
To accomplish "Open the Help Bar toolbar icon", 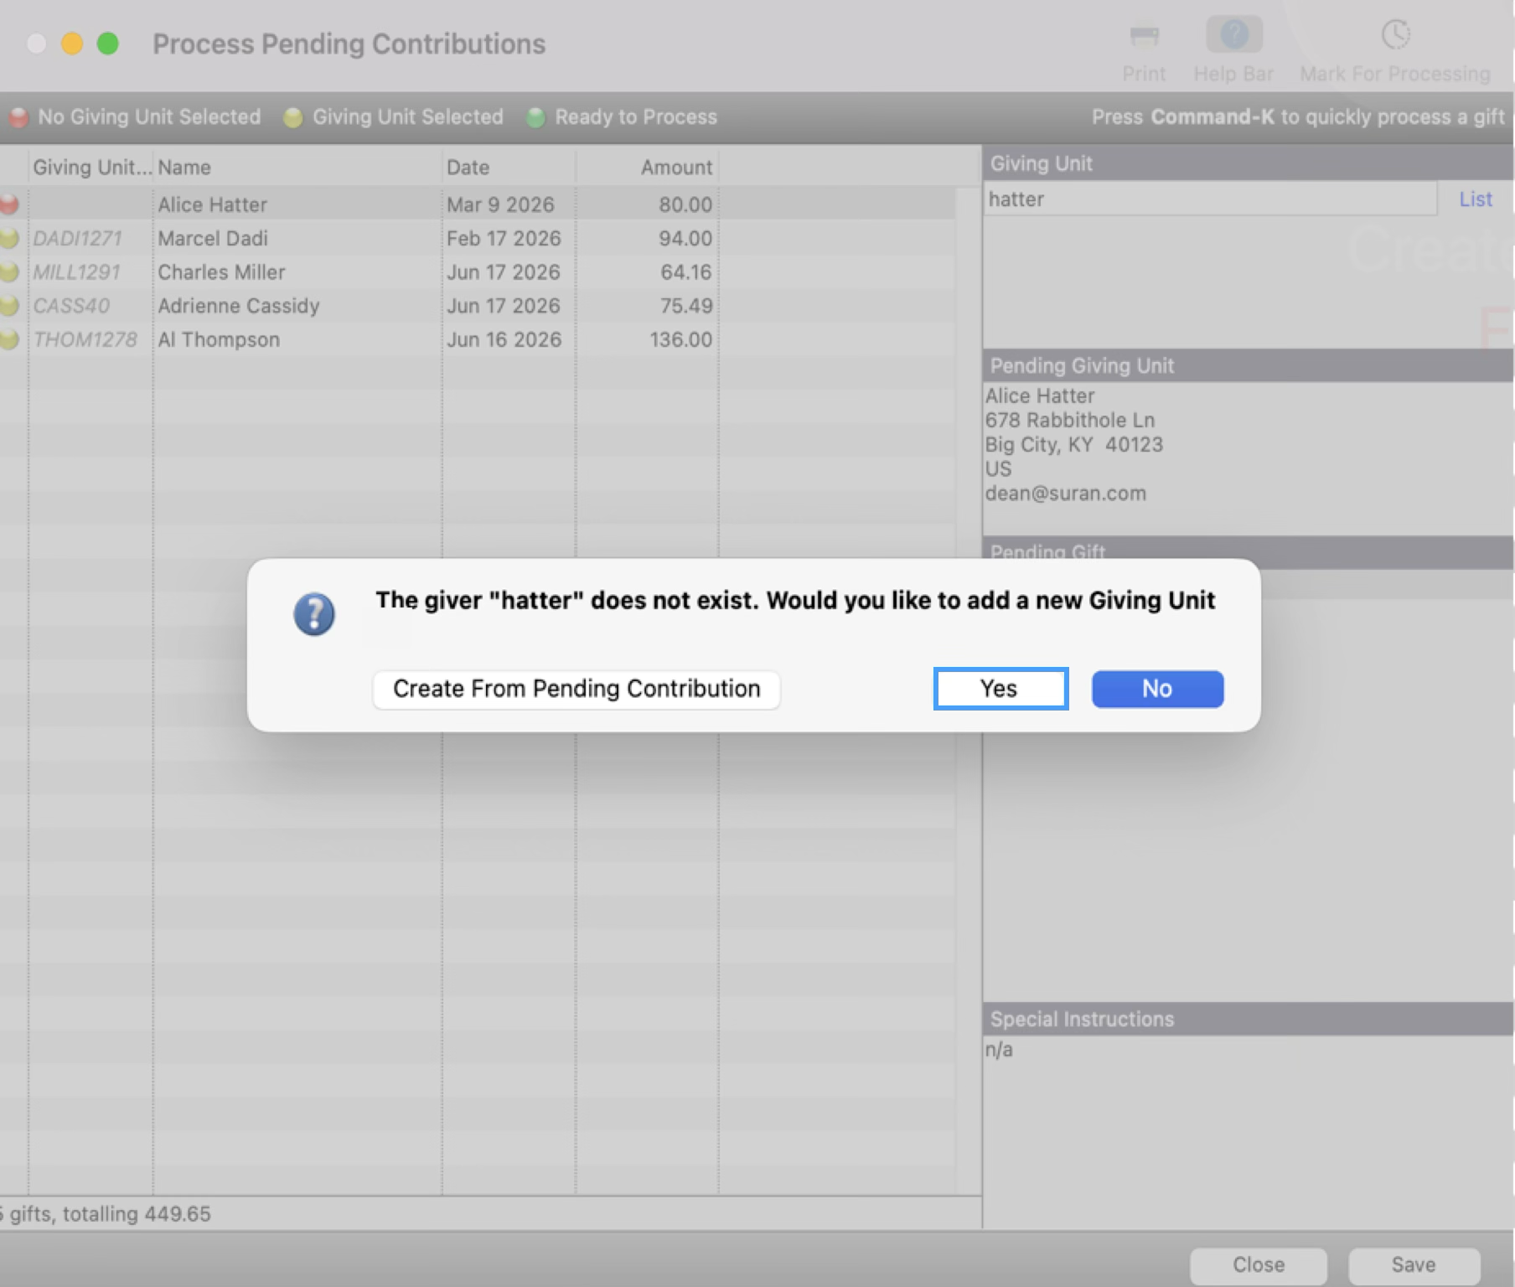I will coord(1233,34).
